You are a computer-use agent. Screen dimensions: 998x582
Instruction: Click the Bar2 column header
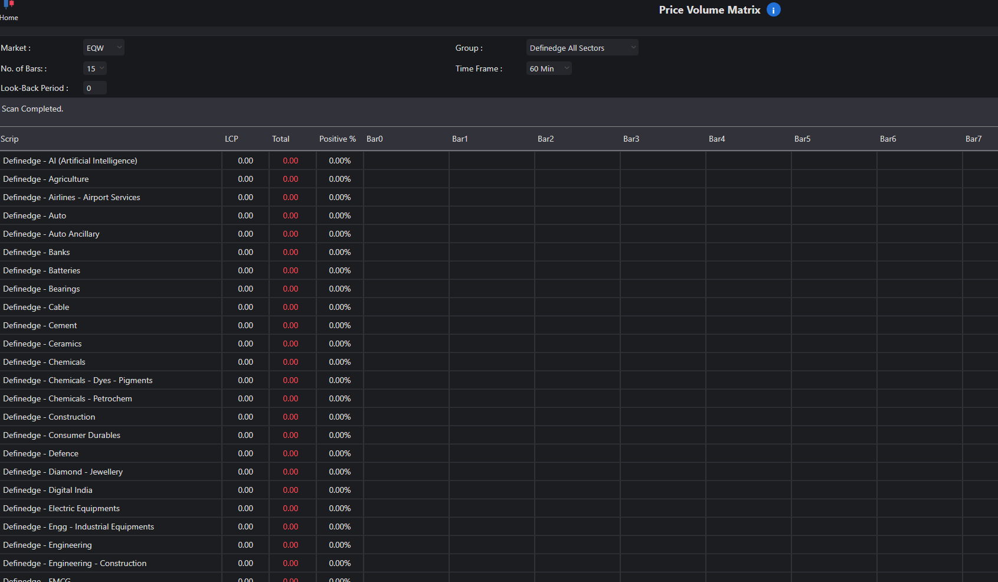point(546,139)
